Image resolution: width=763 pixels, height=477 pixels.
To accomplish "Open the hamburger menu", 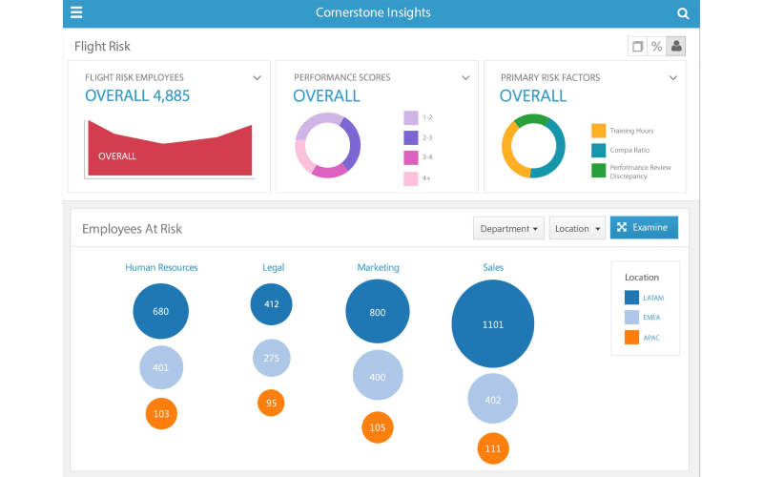I will (76, 13).
